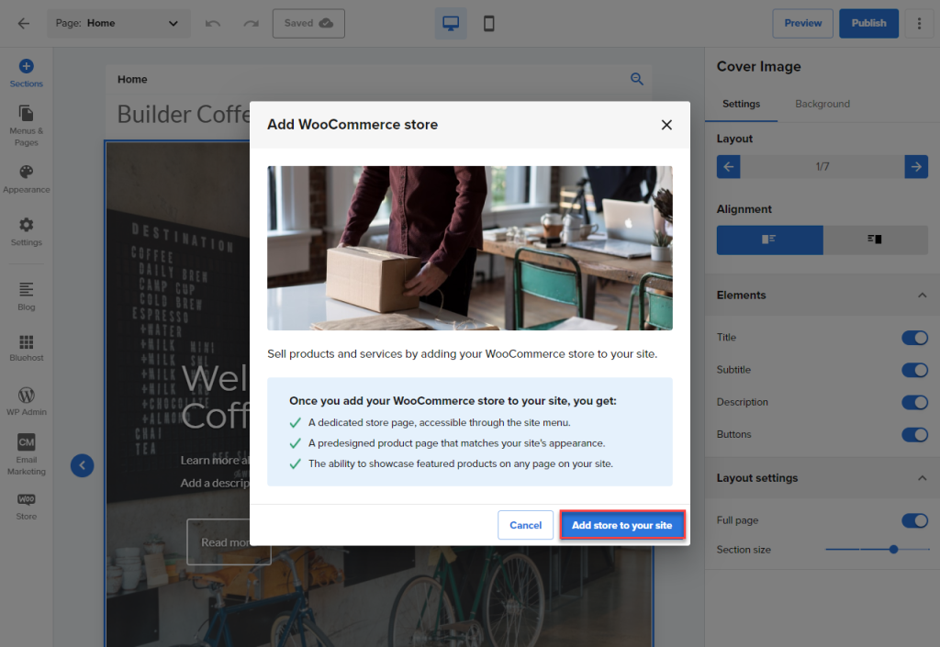Click the Cancel button

coord(525,525)
